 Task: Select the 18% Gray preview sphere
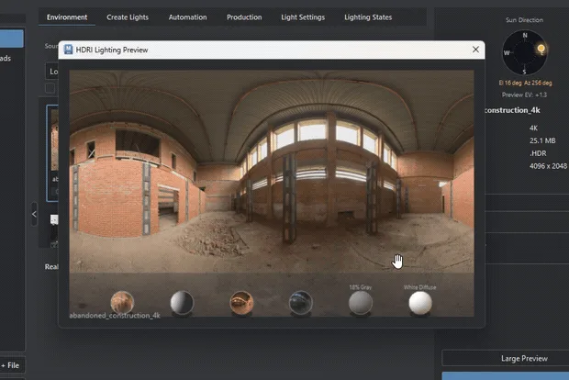pos(361,302)
